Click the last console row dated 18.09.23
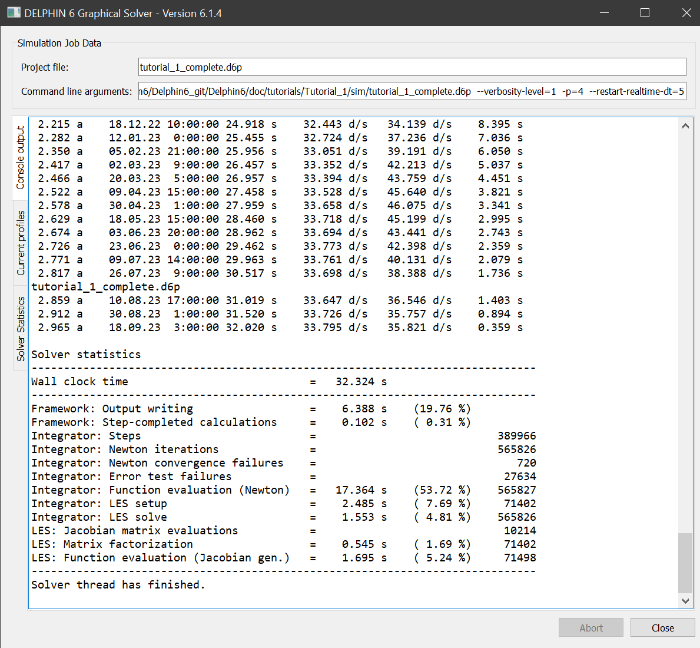 pos(280,328)
